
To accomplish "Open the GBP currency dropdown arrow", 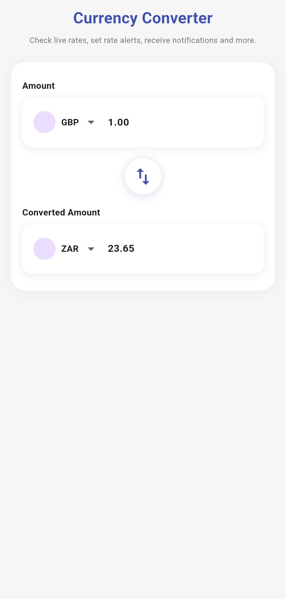I will 91,122.
